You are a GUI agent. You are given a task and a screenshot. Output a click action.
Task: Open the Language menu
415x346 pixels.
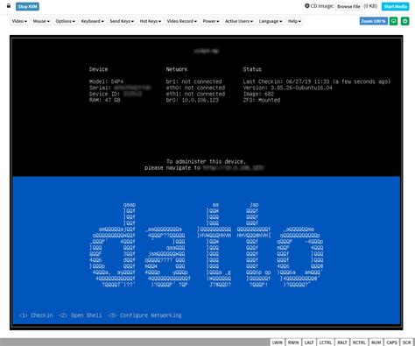click(x=271, y=21)
